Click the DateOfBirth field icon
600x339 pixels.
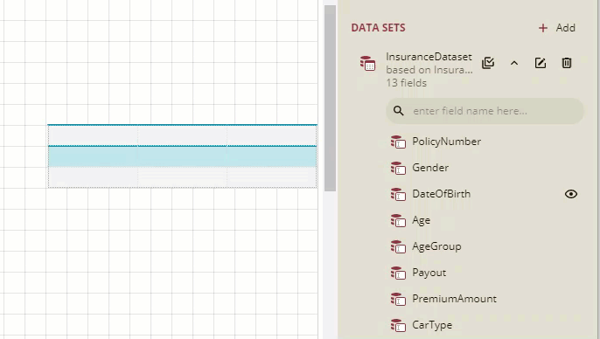point(398,195)
